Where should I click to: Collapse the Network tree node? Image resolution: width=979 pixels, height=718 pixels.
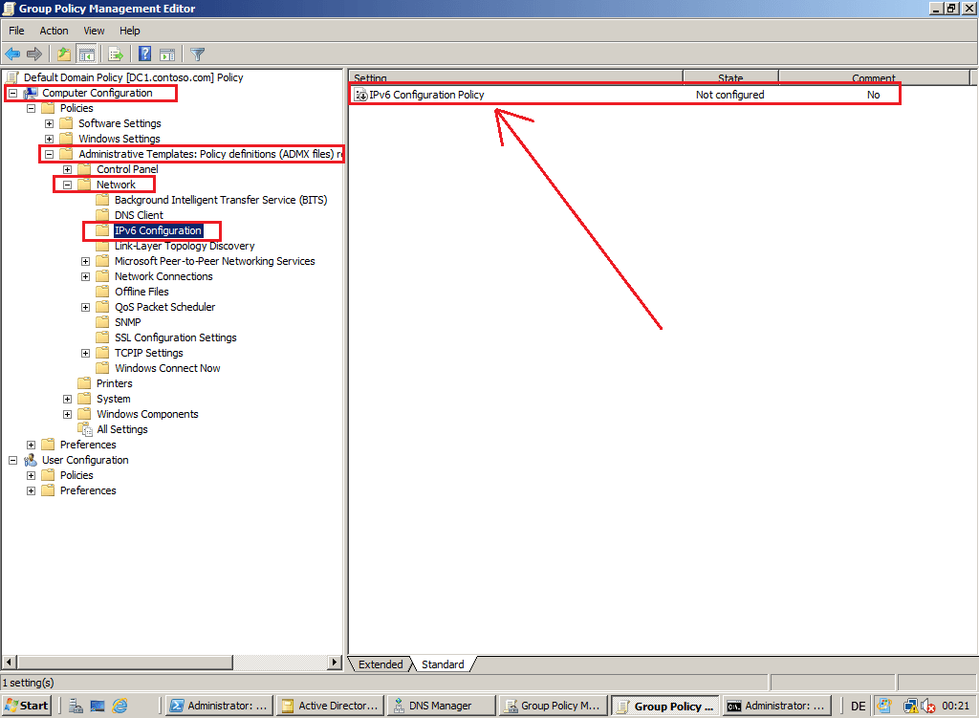click(68, 185)
